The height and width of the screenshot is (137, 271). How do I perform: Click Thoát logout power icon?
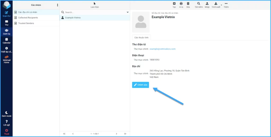(x=7, y=131)
